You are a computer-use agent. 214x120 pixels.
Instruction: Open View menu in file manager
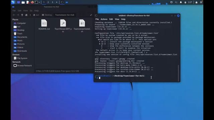[x=25, y=11]
